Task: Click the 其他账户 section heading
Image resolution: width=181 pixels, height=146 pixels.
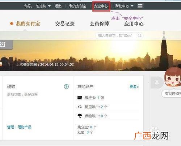Action: tap(85, 86)
